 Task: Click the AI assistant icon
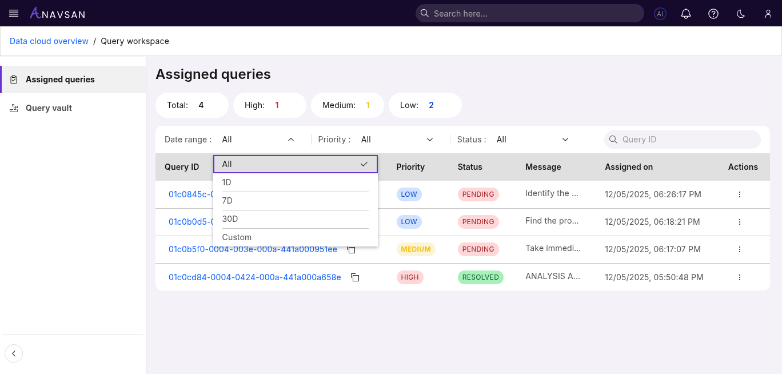point(660,14)
